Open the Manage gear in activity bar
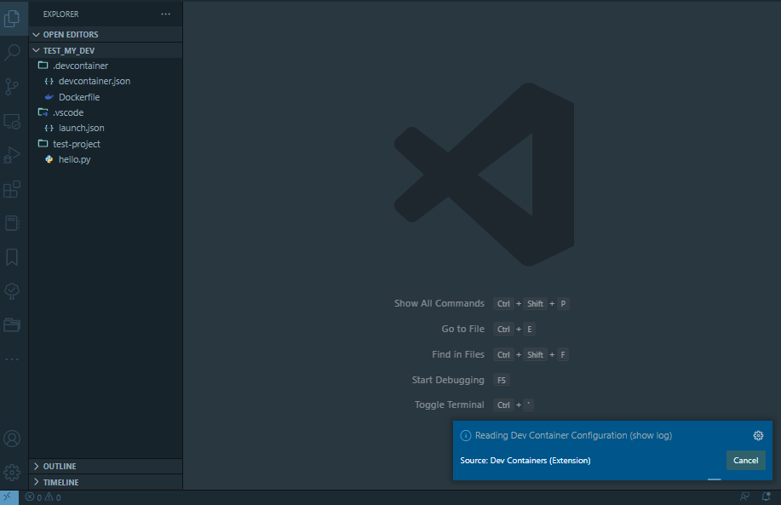The image size is (781, 505). pos(12,472)
